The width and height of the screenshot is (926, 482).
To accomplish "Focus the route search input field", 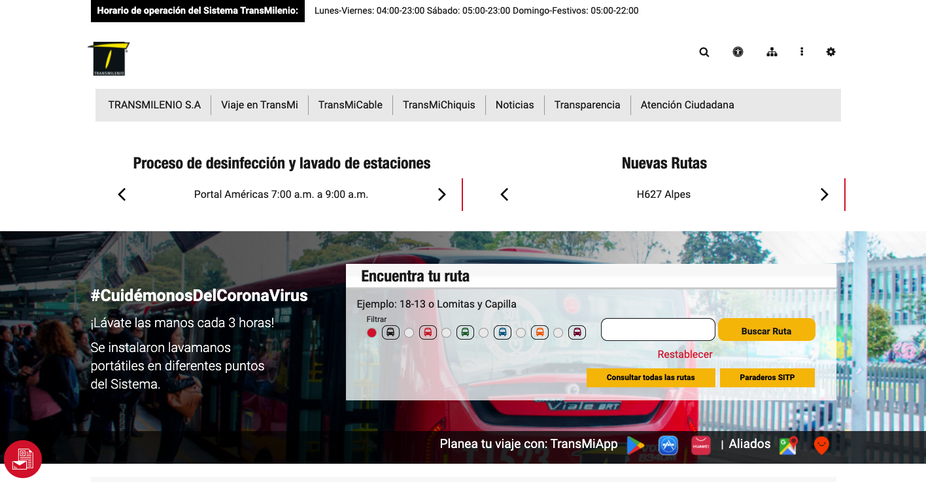I will (x=658, y=330).
